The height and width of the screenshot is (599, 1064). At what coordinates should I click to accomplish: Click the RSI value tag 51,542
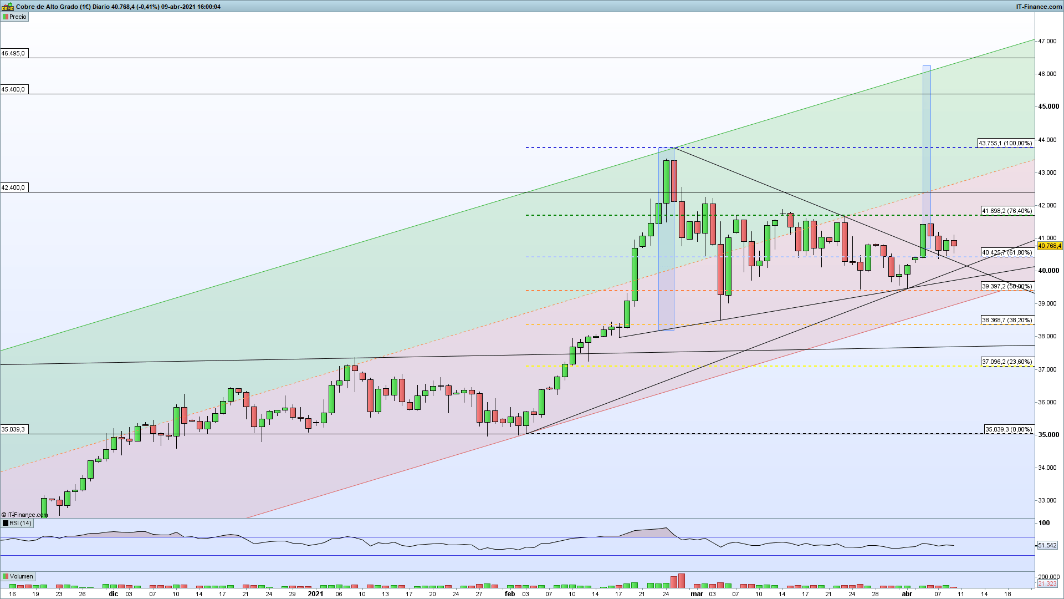tap(1047, 545)
